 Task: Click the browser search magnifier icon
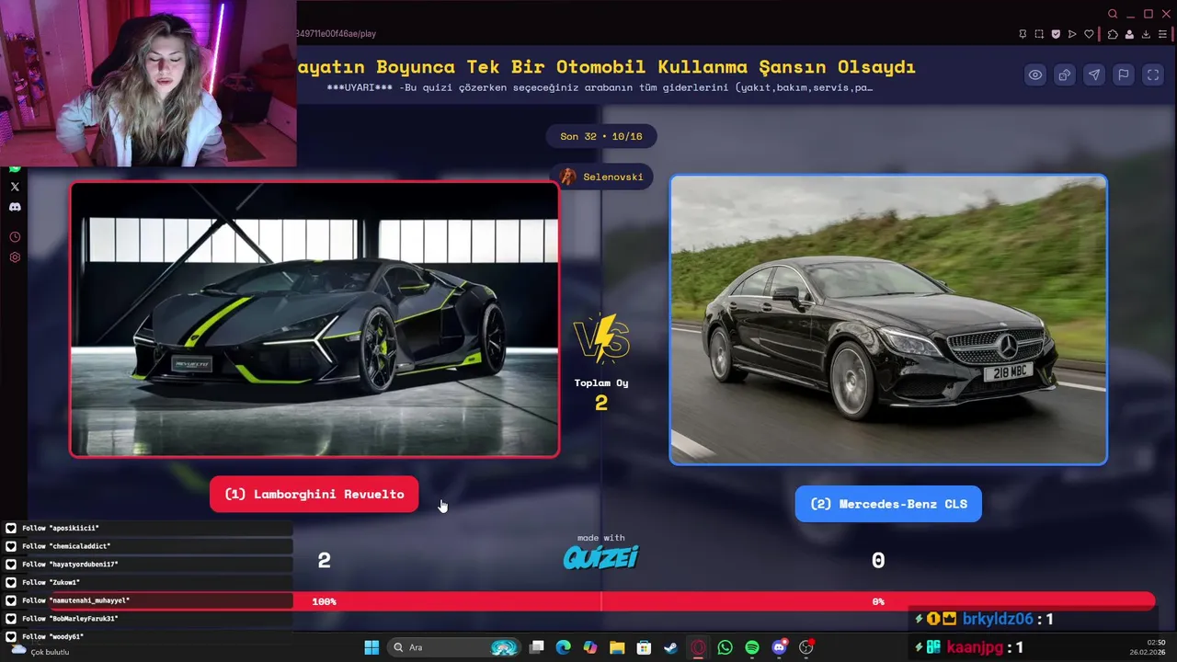click(x=1113, y=14)
